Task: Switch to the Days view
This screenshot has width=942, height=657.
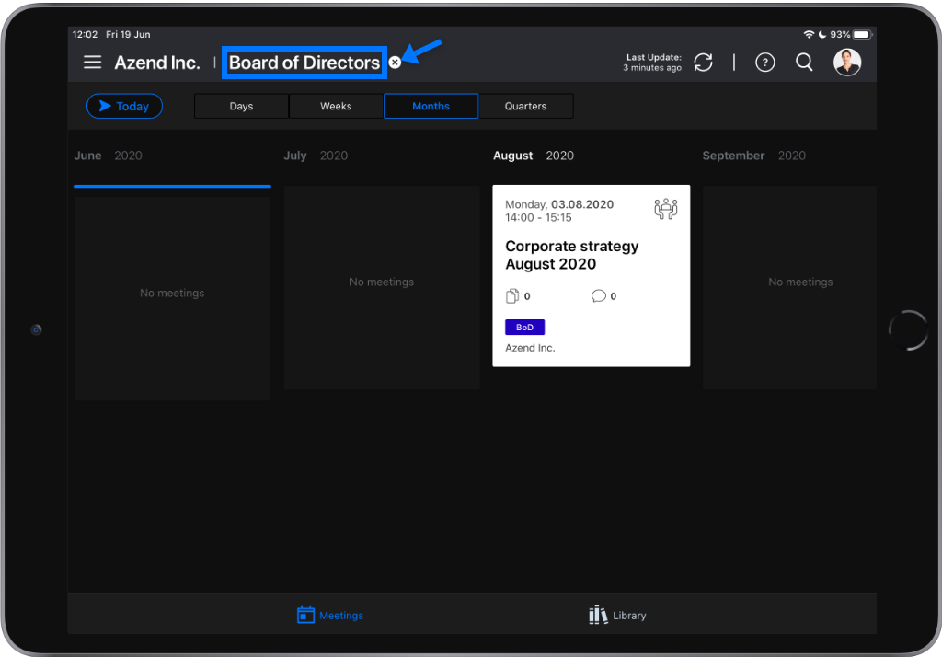Action: pos(242,107)
